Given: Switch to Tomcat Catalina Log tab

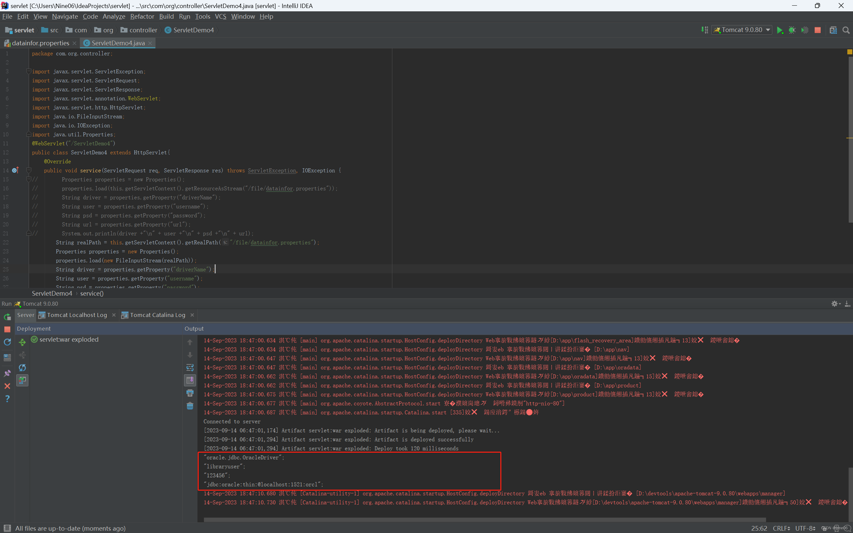Looking at the screenshot, I should point(157,315).
